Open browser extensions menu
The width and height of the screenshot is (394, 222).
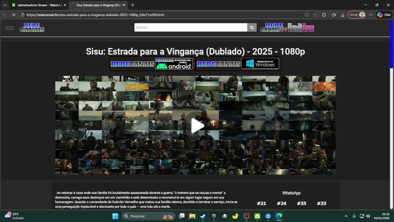tap(324, 15)
